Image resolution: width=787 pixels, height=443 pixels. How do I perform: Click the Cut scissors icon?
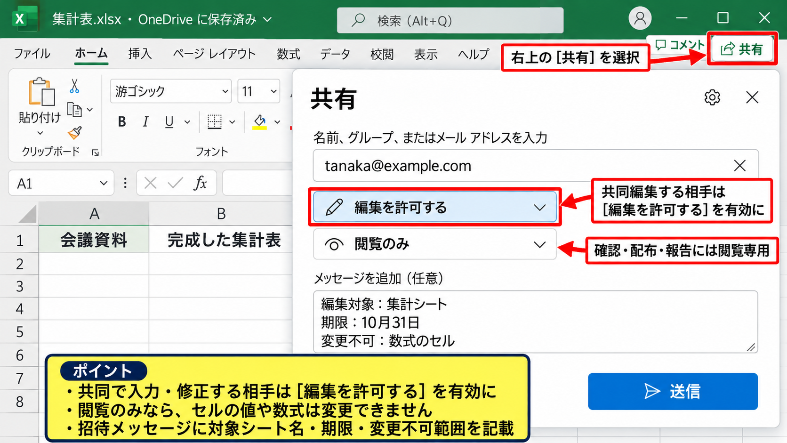point(74,86)
